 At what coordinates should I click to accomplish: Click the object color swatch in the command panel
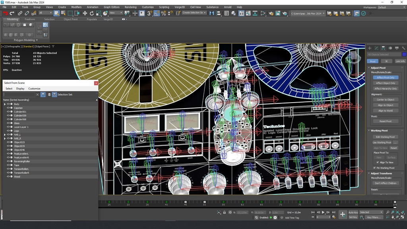[404, 54]
